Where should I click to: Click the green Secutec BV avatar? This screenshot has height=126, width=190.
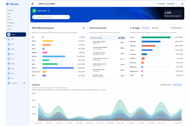pos(34,11)
